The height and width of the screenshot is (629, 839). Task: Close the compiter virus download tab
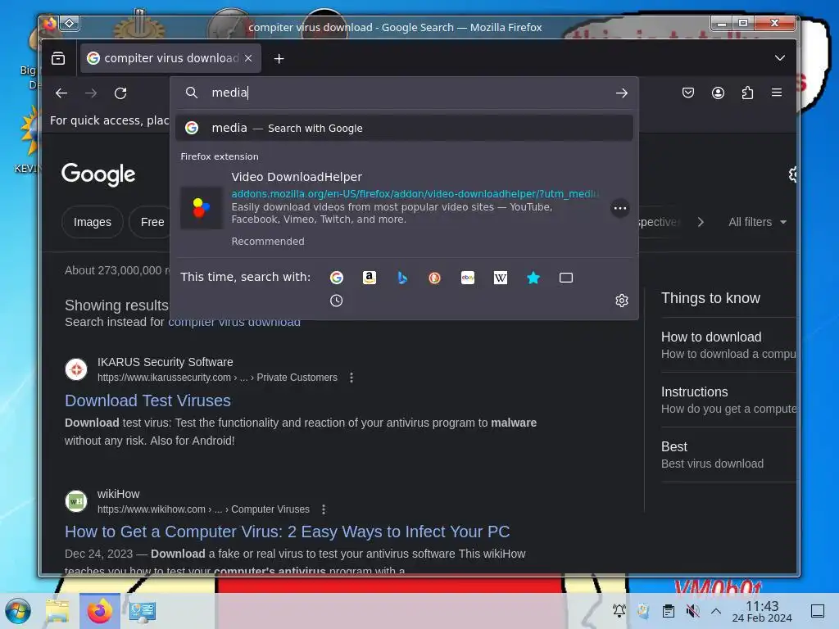[248, 58]
